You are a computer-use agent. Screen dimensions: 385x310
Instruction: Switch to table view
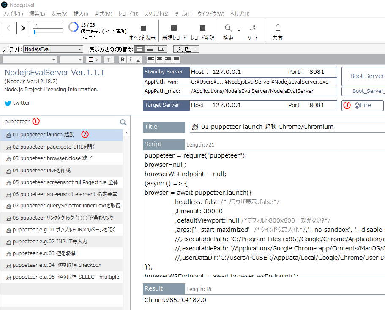(x=161, y=49)
